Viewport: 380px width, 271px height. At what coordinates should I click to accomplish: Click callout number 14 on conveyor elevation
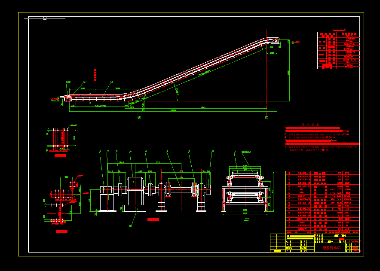pos(112,82)
